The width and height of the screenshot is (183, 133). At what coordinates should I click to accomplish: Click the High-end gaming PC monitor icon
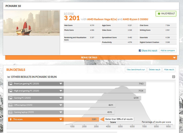pyautogui.click(x=11, y=91)
